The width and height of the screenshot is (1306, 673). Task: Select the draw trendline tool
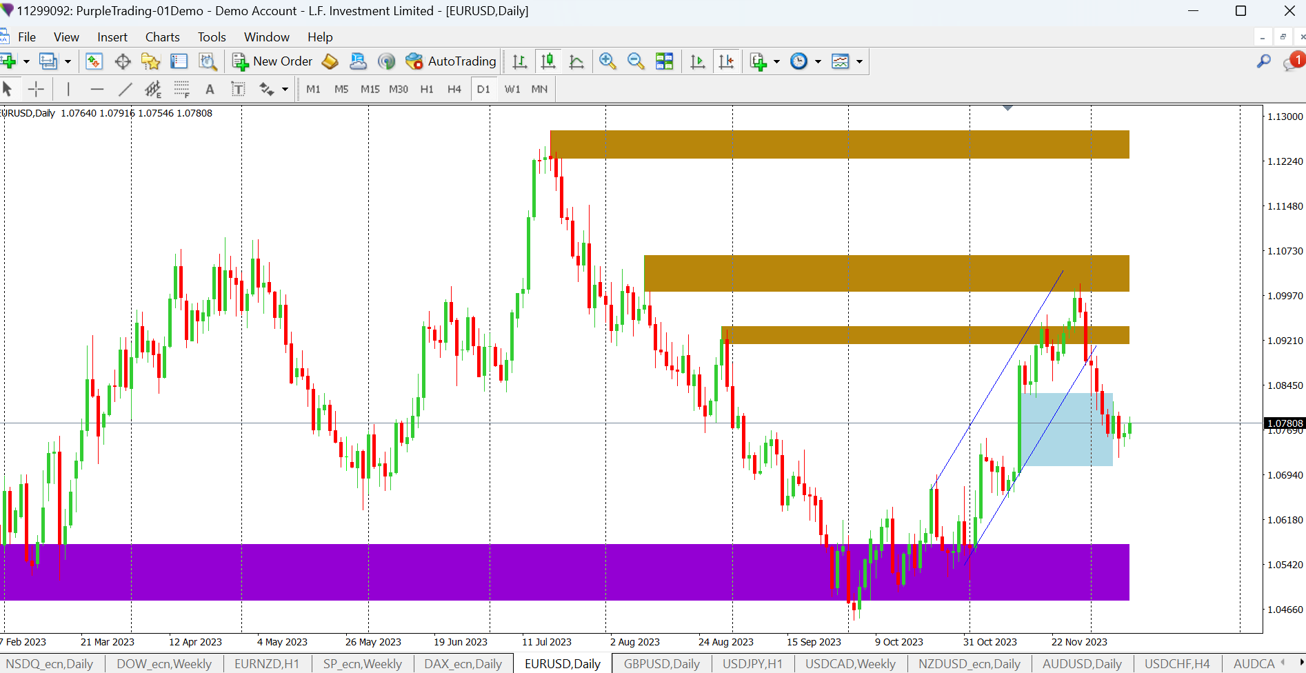[x=125, y=89]
